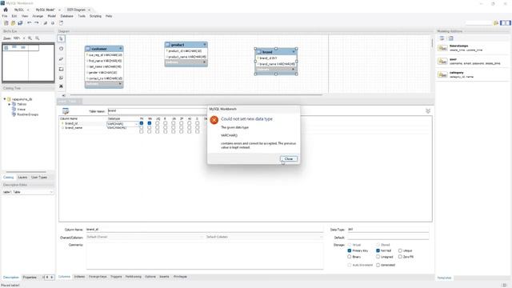Click the diagram horizontal scrollbar
The width and height of the screenshot is (512, 288).
[196, 95]
